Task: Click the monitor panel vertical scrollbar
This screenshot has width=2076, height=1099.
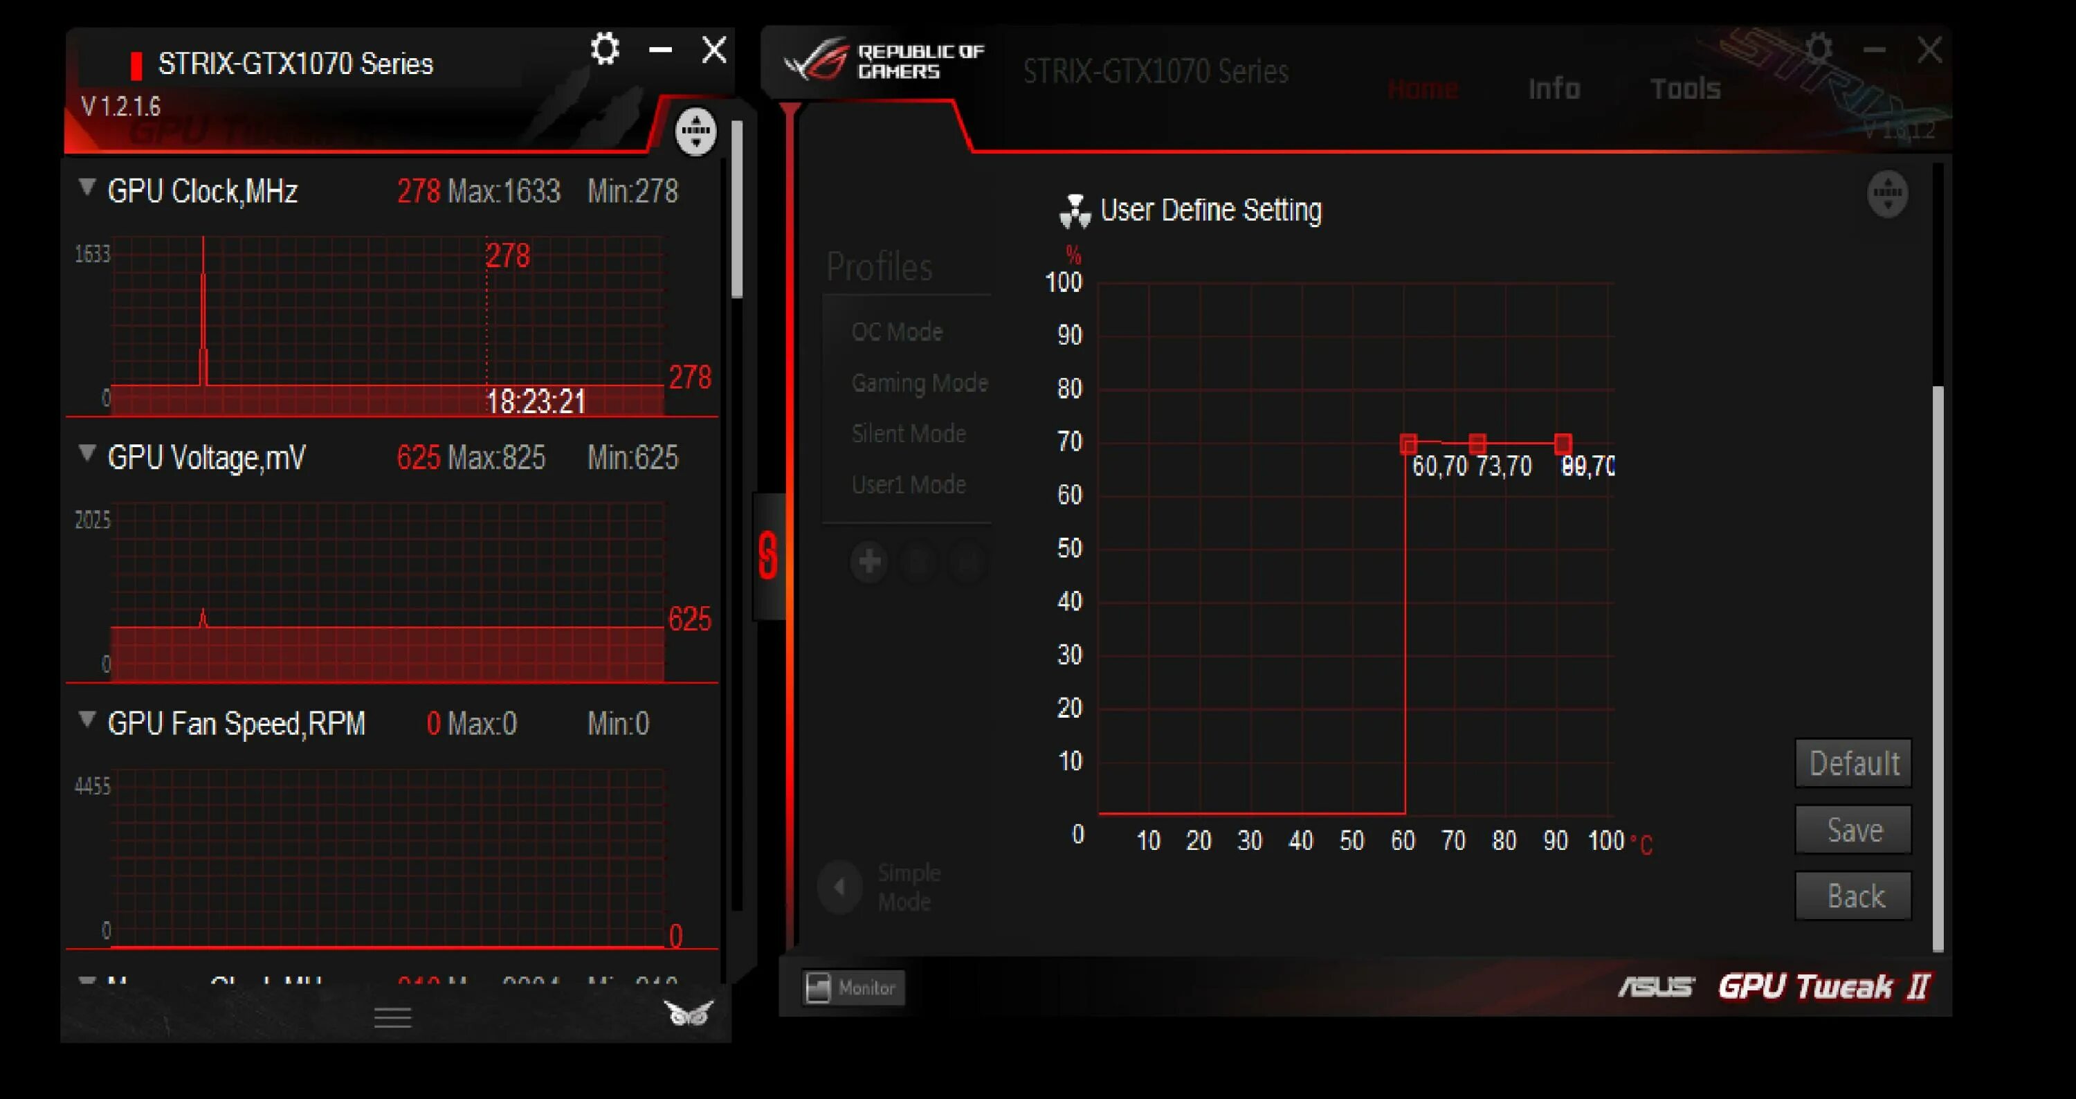Action: pos(736,210)
